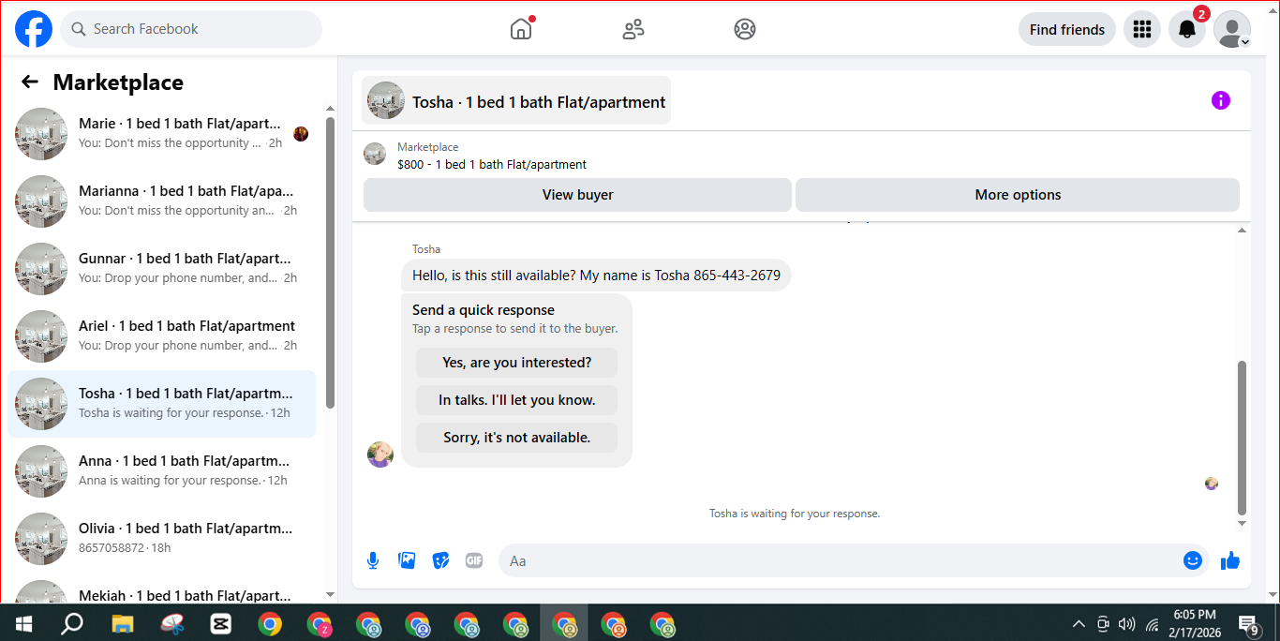Go to the Home feed icon
Screen dimensions: 1280x641
(521, 29)
